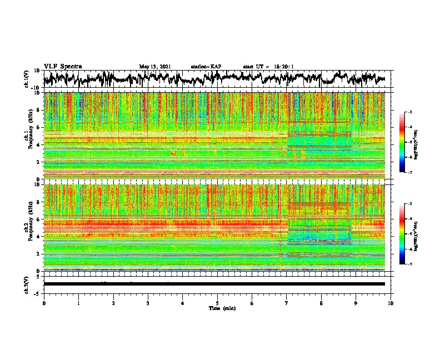The width and height of the screenshot is (440, 340).
Task: Click the time axis tick label 7
Action: tap(287, 303)
